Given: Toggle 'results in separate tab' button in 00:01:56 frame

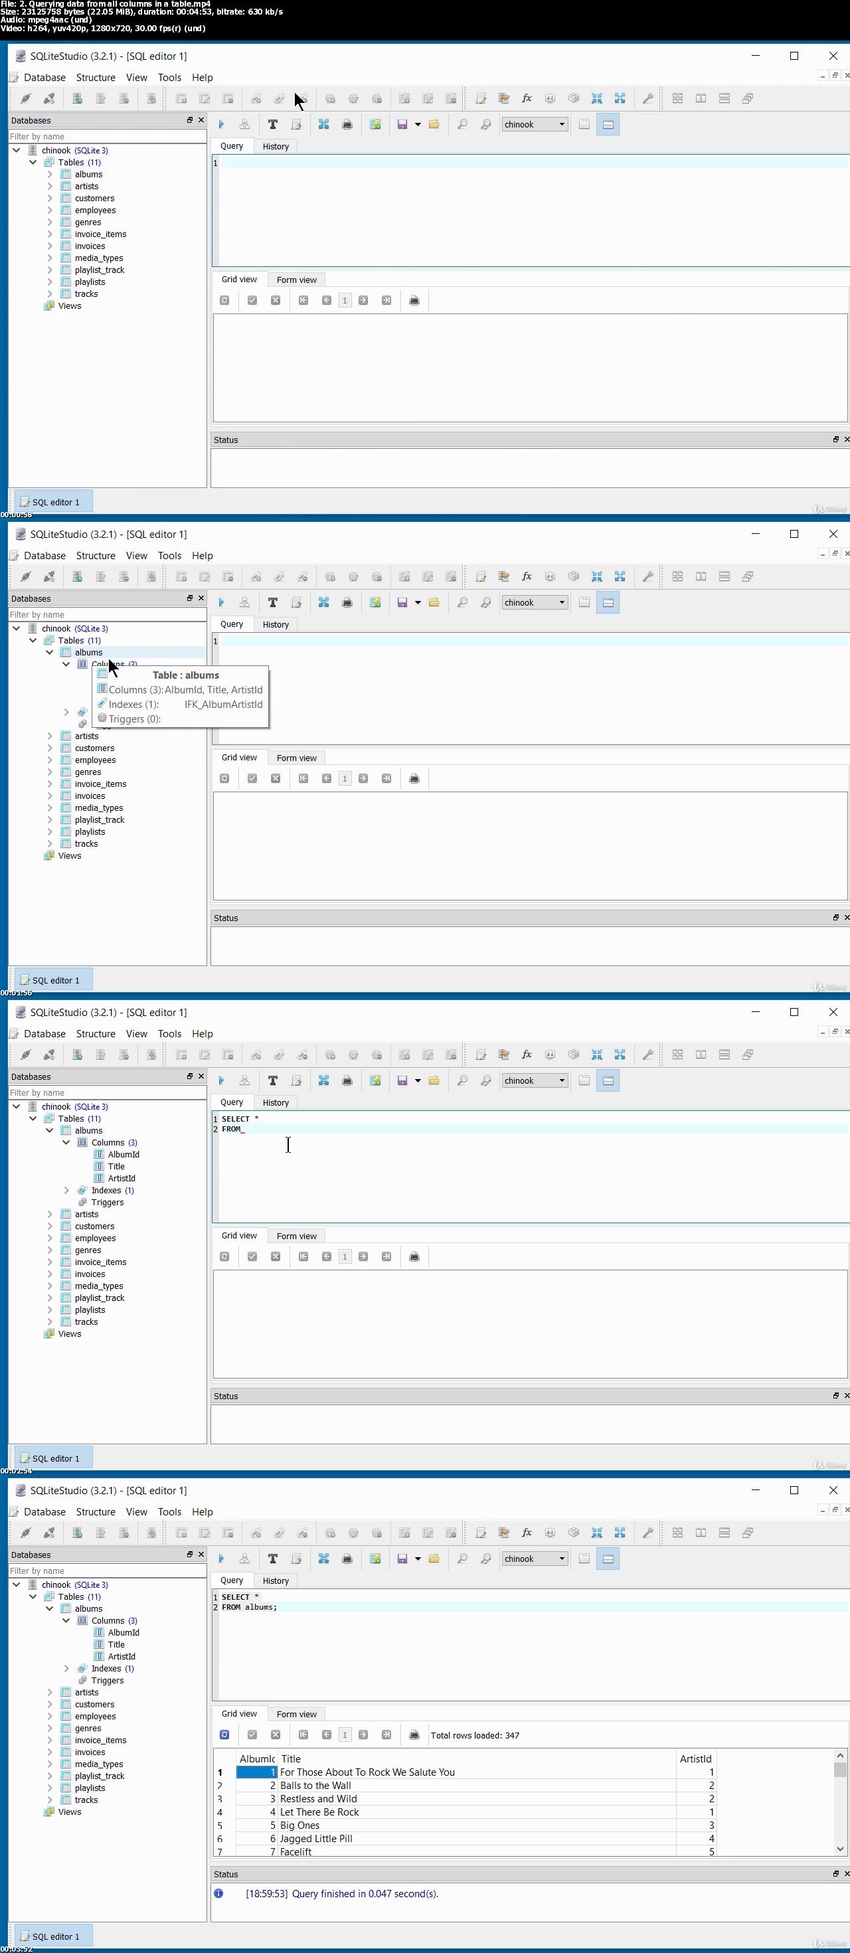Looking at the screenshot, I should 584,603.
